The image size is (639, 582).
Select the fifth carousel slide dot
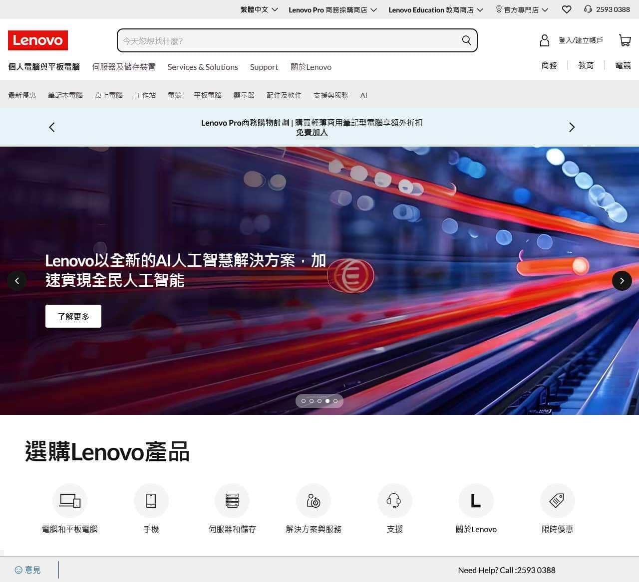pos(335,401)
